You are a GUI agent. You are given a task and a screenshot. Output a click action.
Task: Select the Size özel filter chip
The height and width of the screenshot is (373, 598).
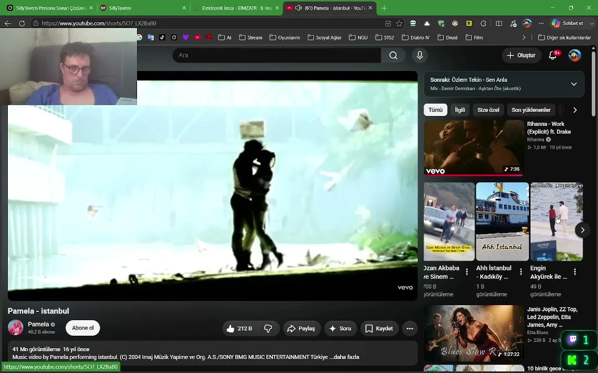[x=488, y=110]
